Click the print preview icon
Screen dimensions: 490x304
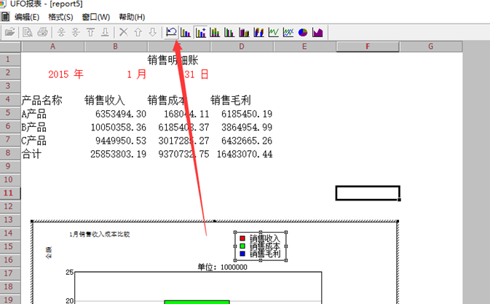(x=28, y=32)
